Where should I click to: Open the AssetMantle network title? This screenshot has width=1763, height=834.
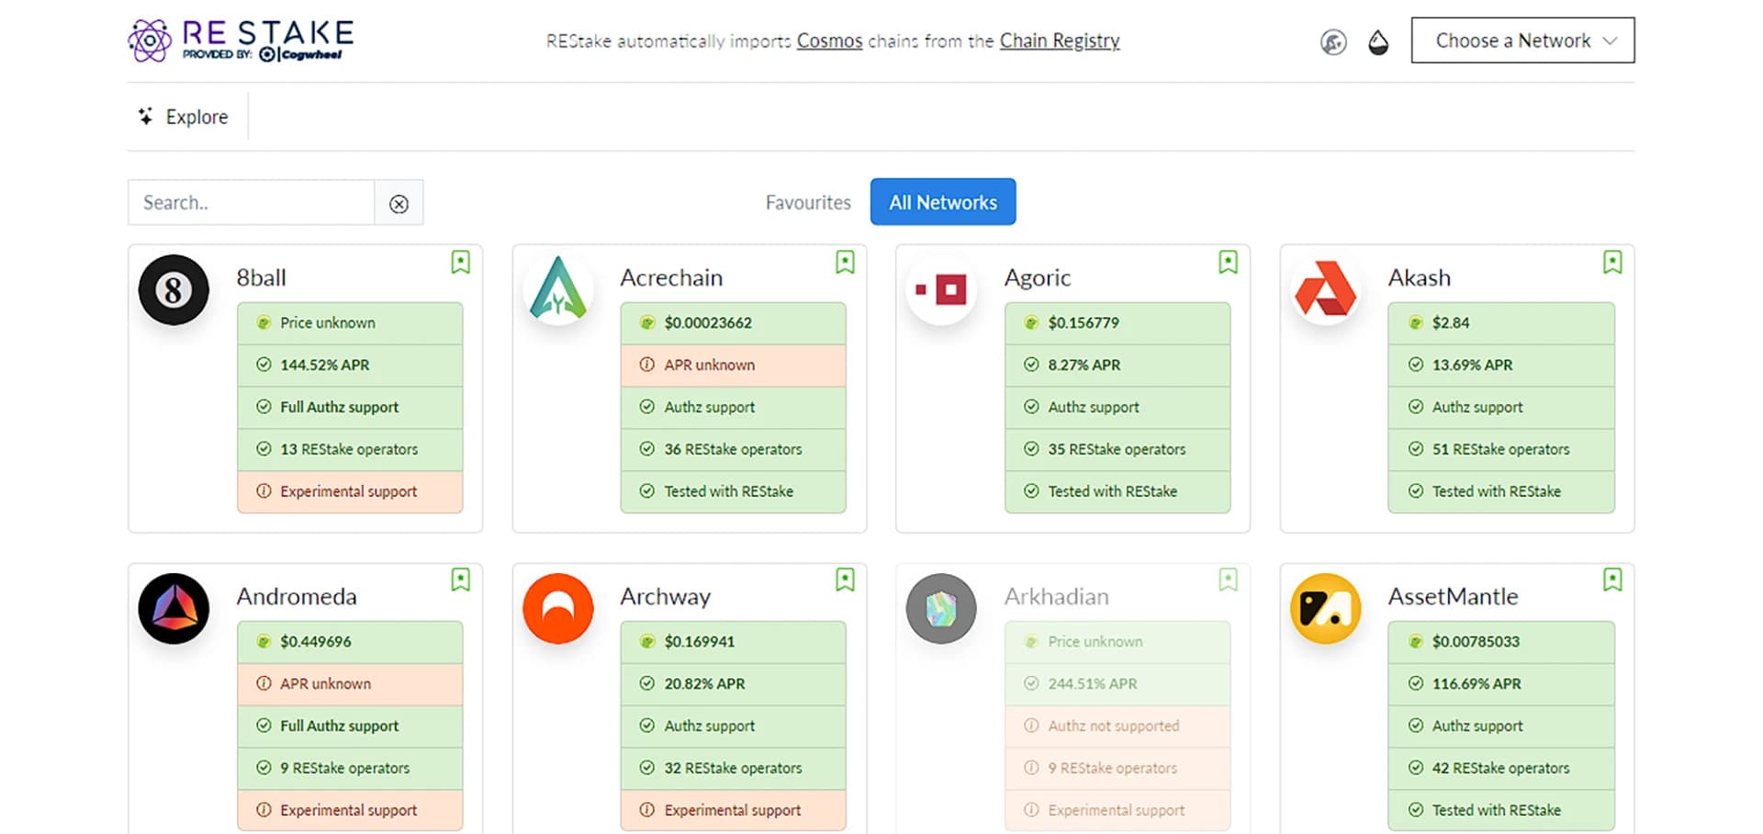1453,596
